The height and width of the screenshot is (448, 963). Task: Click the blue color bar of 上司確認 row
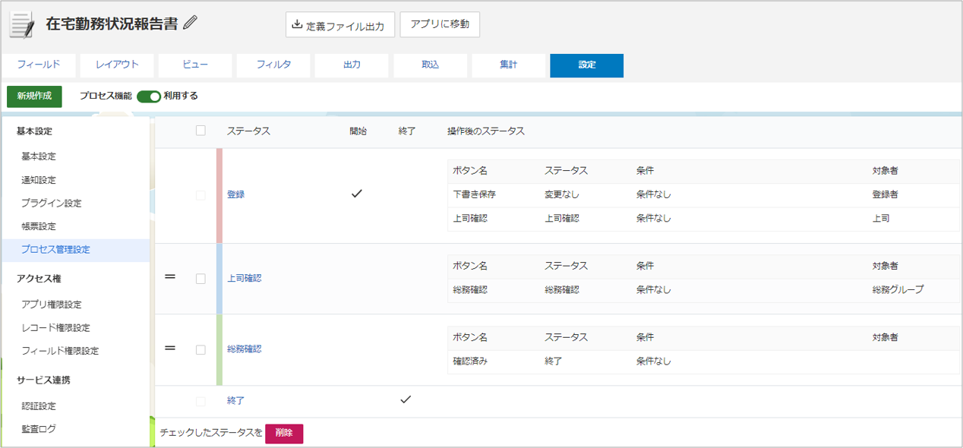click(x=219, y=279)
